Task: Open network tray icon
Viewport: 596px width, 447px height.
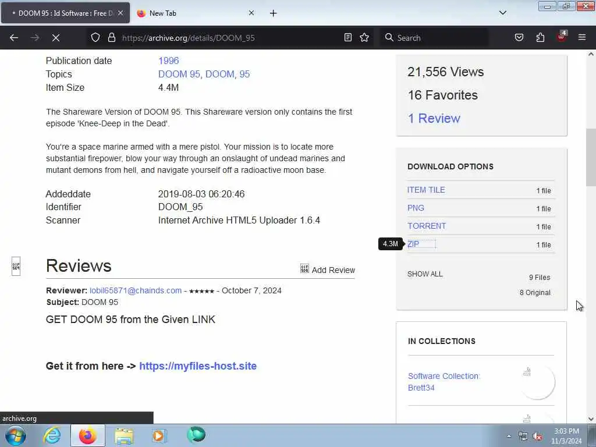Action: [x=523, y=437]
